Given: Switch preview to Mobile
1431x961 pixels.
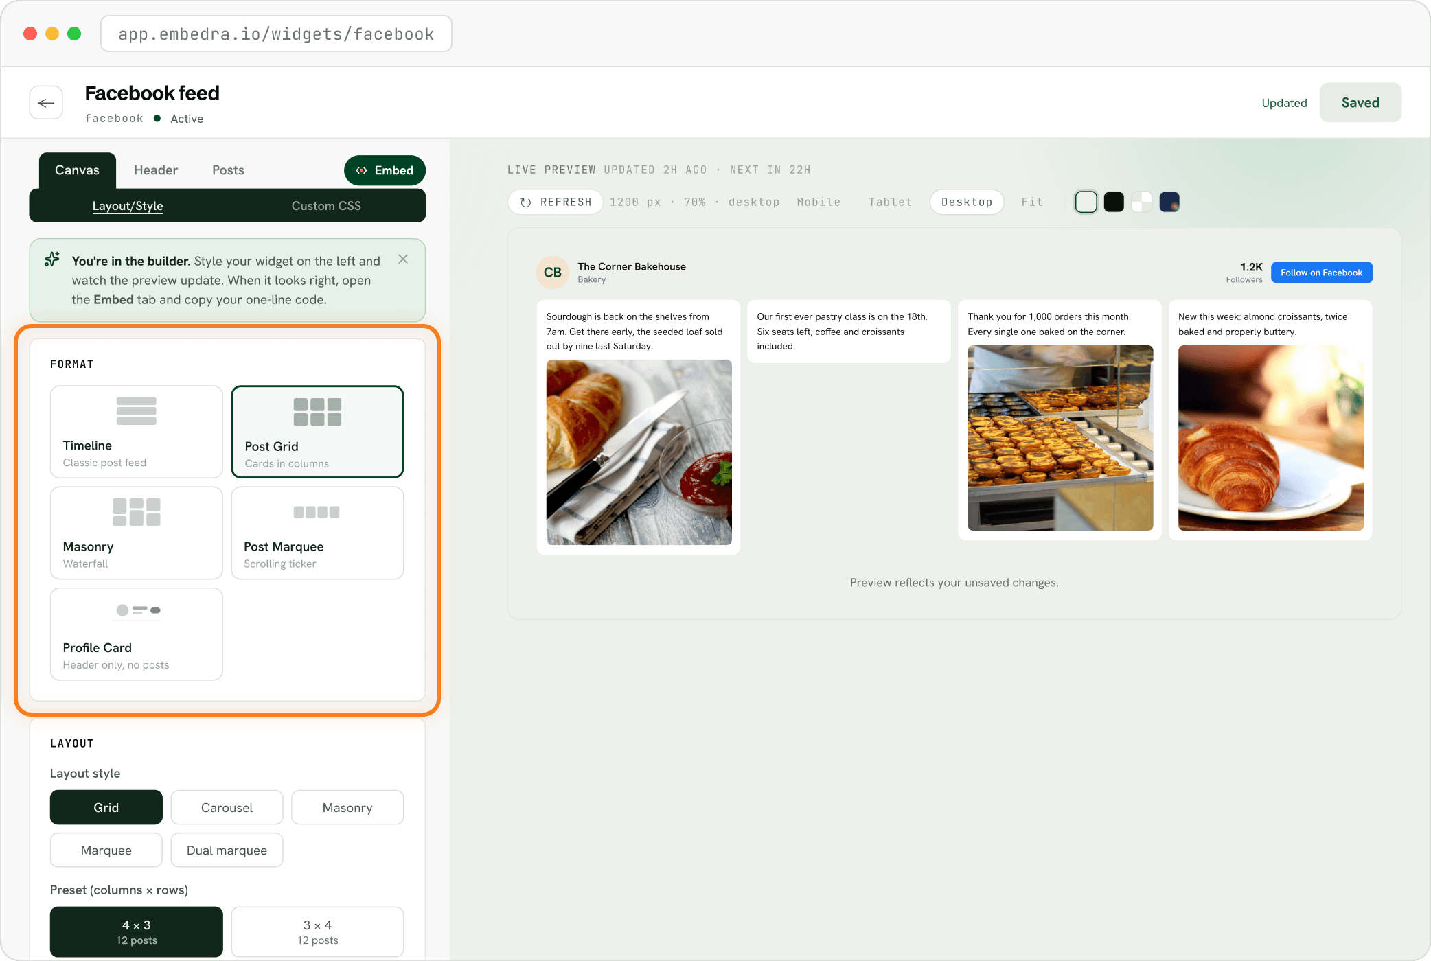Looking at the screenshot, I should [818, 202].
